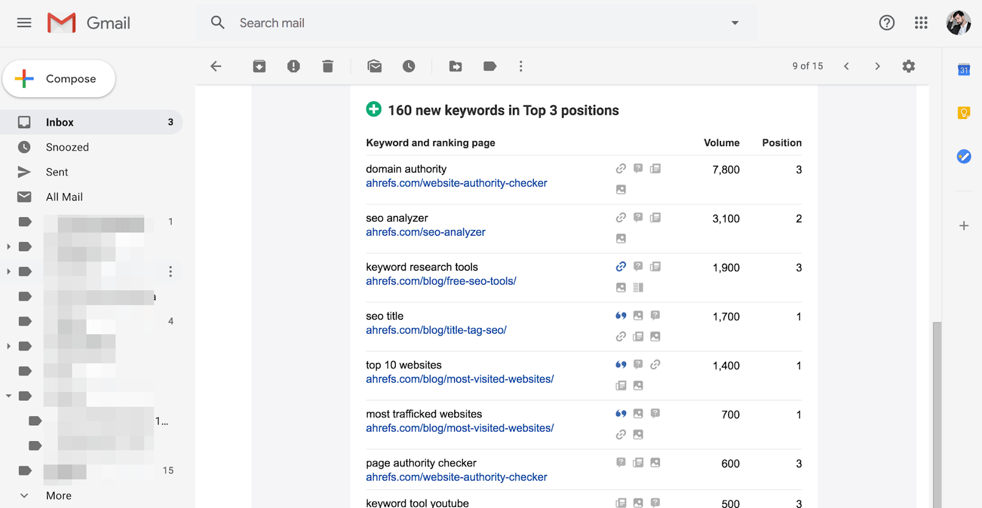The width and height of the screenshot is (982, 508).
Task: Snooze this email with clock icon
Action: coord(409,66)
